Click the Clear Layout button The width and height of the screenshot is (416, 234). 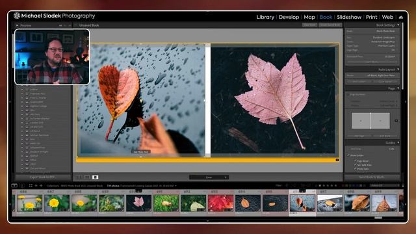[x=385, y=81]
